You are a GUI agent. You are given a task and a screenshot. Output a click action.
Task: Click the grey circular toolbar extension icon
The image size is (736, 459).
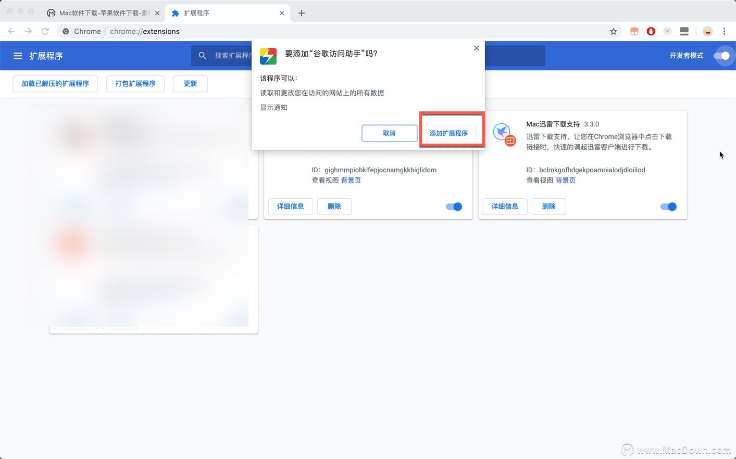click(x=667, y=31)
